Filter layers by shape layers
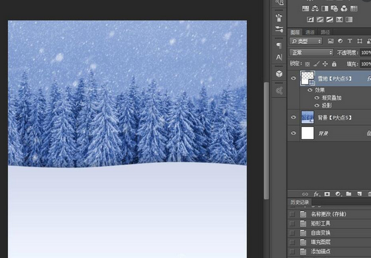 [360, 41]
